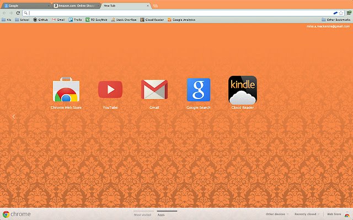Image resolution: width=353 pixels, height=220 pixels.
Task: Expand the Recently closed menu
Action: click(307, 214)
